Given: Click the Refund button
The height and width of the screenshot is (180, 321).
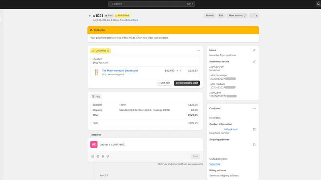Looking at the screenshot, I should 209,16.
